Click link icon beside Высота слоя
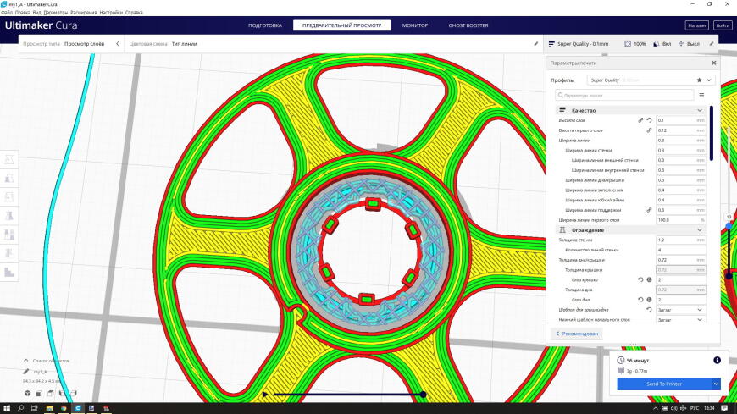The width and height of the screenshot is (737, 414). pos(640,120)
